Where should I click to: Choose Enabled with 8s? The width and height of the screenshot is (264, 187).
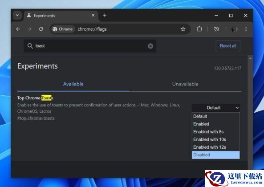tap(216, 132)
